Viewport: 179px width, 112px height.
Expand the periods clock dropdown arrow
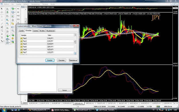pos(9,39)
